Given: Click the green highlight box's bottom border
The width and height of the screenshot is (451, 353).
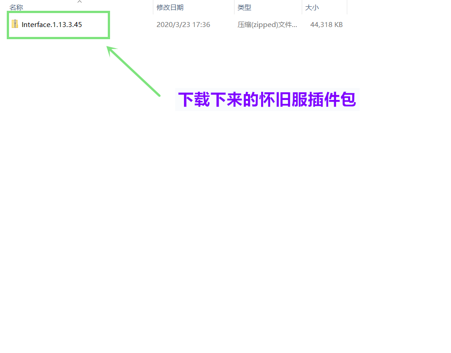Looking at the screenshot, I should (x=59, y=37).
